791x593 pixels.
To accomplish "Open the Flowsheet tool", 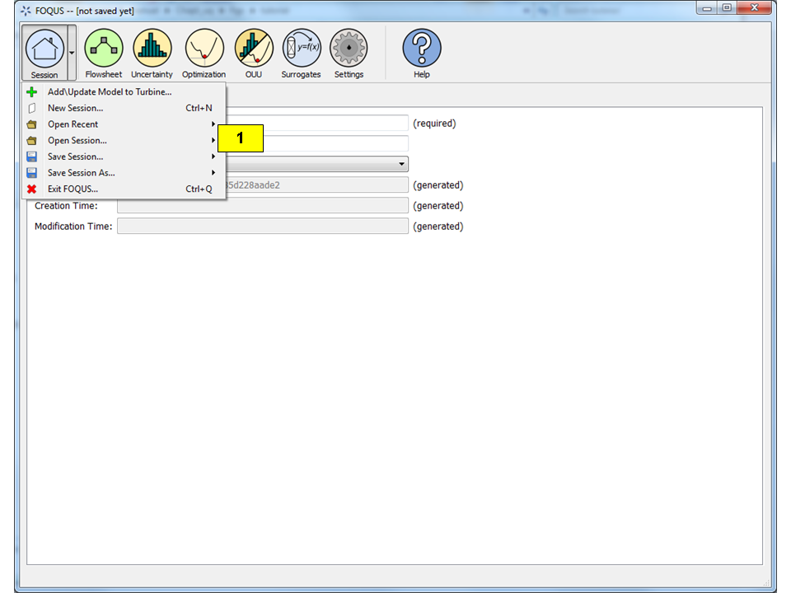I will pyautogui.click(x=104, y=49).
